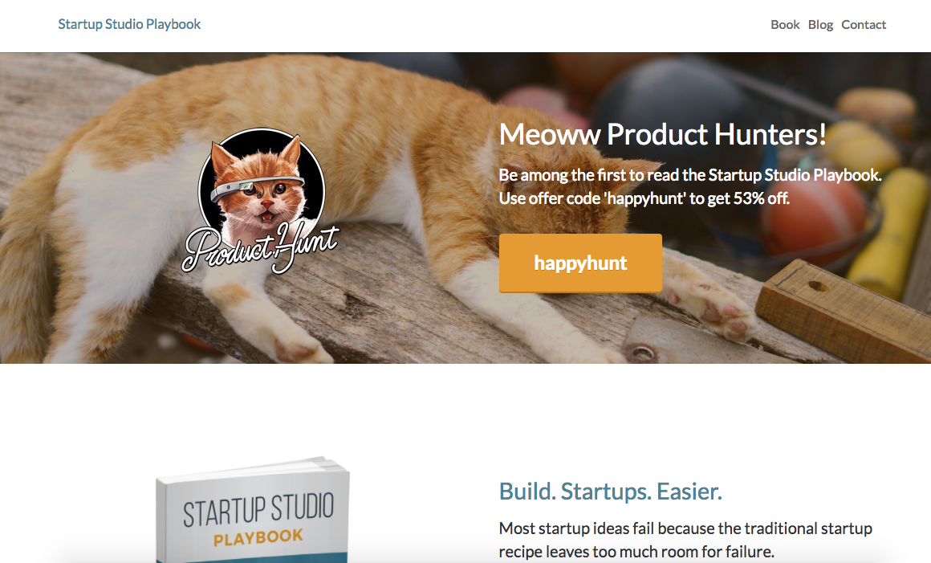Click the Product Hunt script lettering on logo
The image size is (931, 563).
pyautogui.click(x=261, y=247)
